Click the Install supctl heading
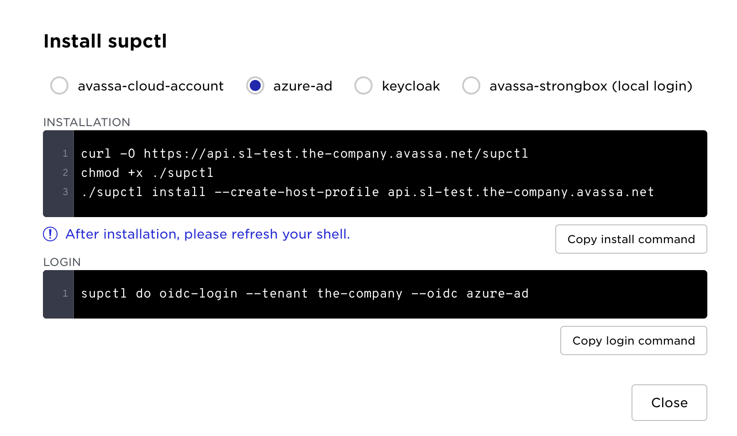Screen dimensions: 737x436 click(x=105, y=41)
